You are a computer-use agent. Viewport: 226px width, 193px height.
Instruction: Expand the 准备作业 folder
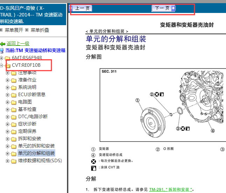tap(7, 80)
